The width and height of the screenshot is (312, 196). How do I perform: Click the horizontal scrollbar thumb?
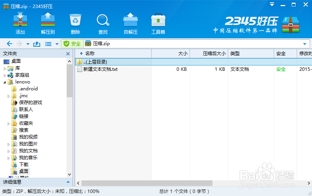coord(147,183)
